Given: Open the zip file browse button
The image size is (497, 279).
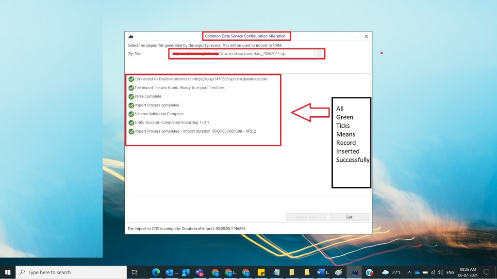Looking at the screenshot, I should point(320,54).
